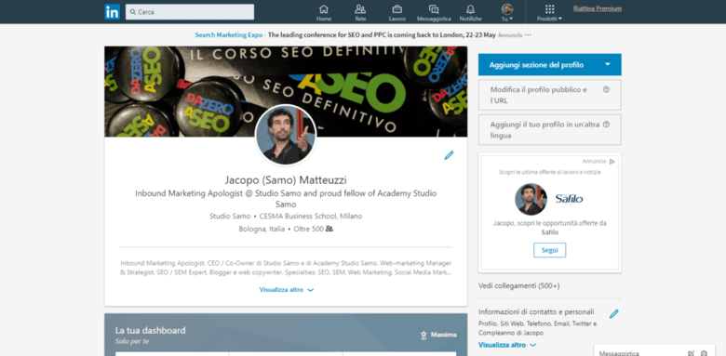
Task: Click the Riattiva Premium link
Action: coord(598,8)
